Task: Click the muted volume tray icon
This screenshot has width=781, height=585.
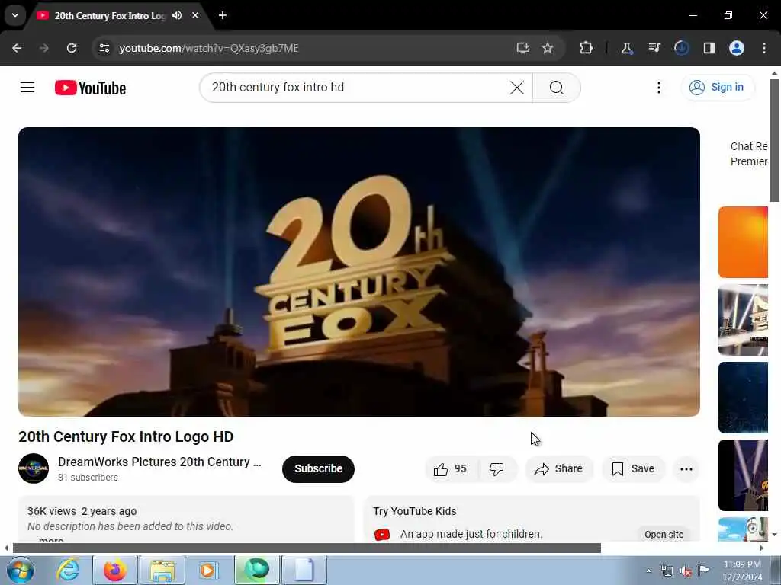Action: click(686, 571)
